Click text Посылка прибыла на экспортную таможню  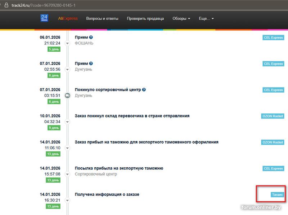coord(119,168)
